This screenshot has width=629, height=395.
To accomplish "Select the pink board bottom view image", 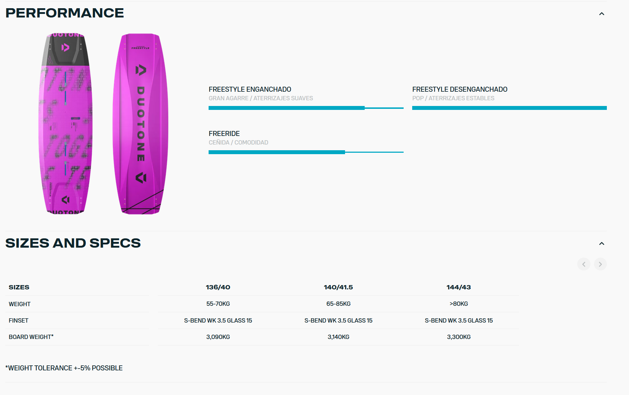I will [140, 124].
